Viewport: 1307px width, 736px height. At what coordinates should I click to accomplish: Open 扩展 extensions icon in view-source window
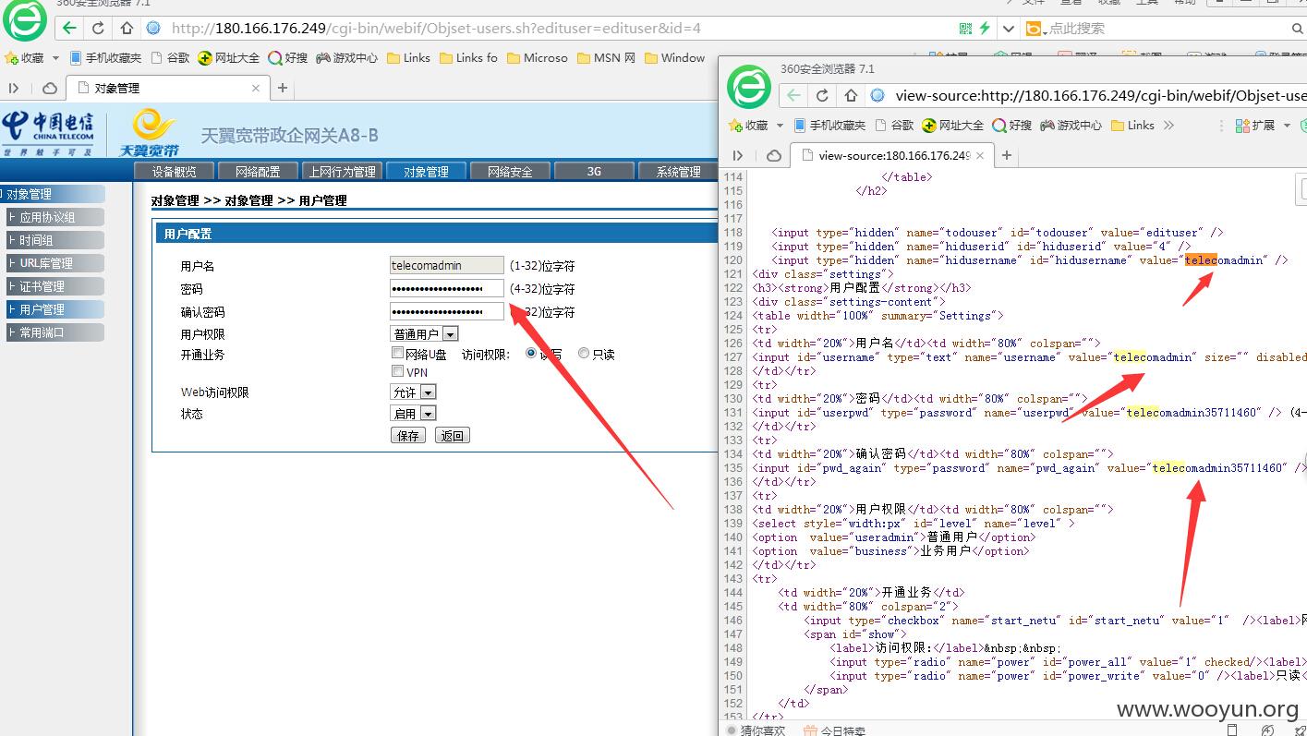[1253, 125]
